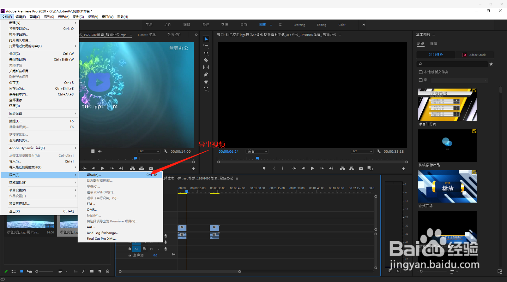Image resolution: width=507 pixels, height=282 pixels.
Task: Delete item with project panel trash icon
Action: pyautogui.click(x=107, y=271)
